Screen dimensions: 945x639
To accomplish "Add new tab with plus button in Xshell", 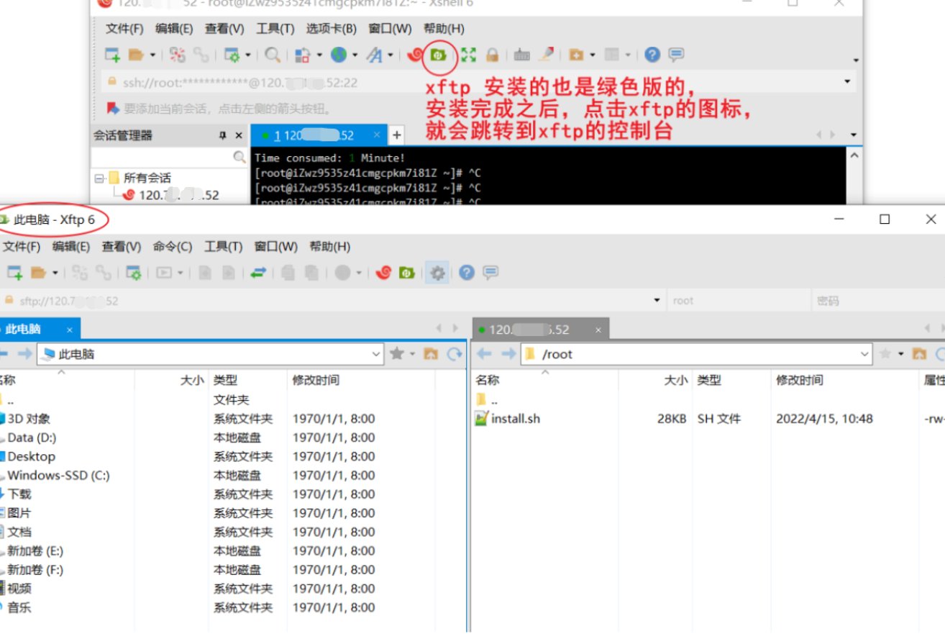I will click(x=396, y=135).
